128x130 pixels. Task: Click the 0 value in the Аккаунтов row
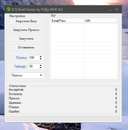(x=116, y=90)
